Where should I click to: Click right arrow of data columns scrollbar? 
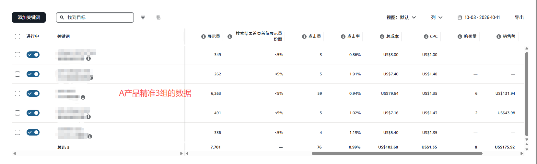[522, 154]
